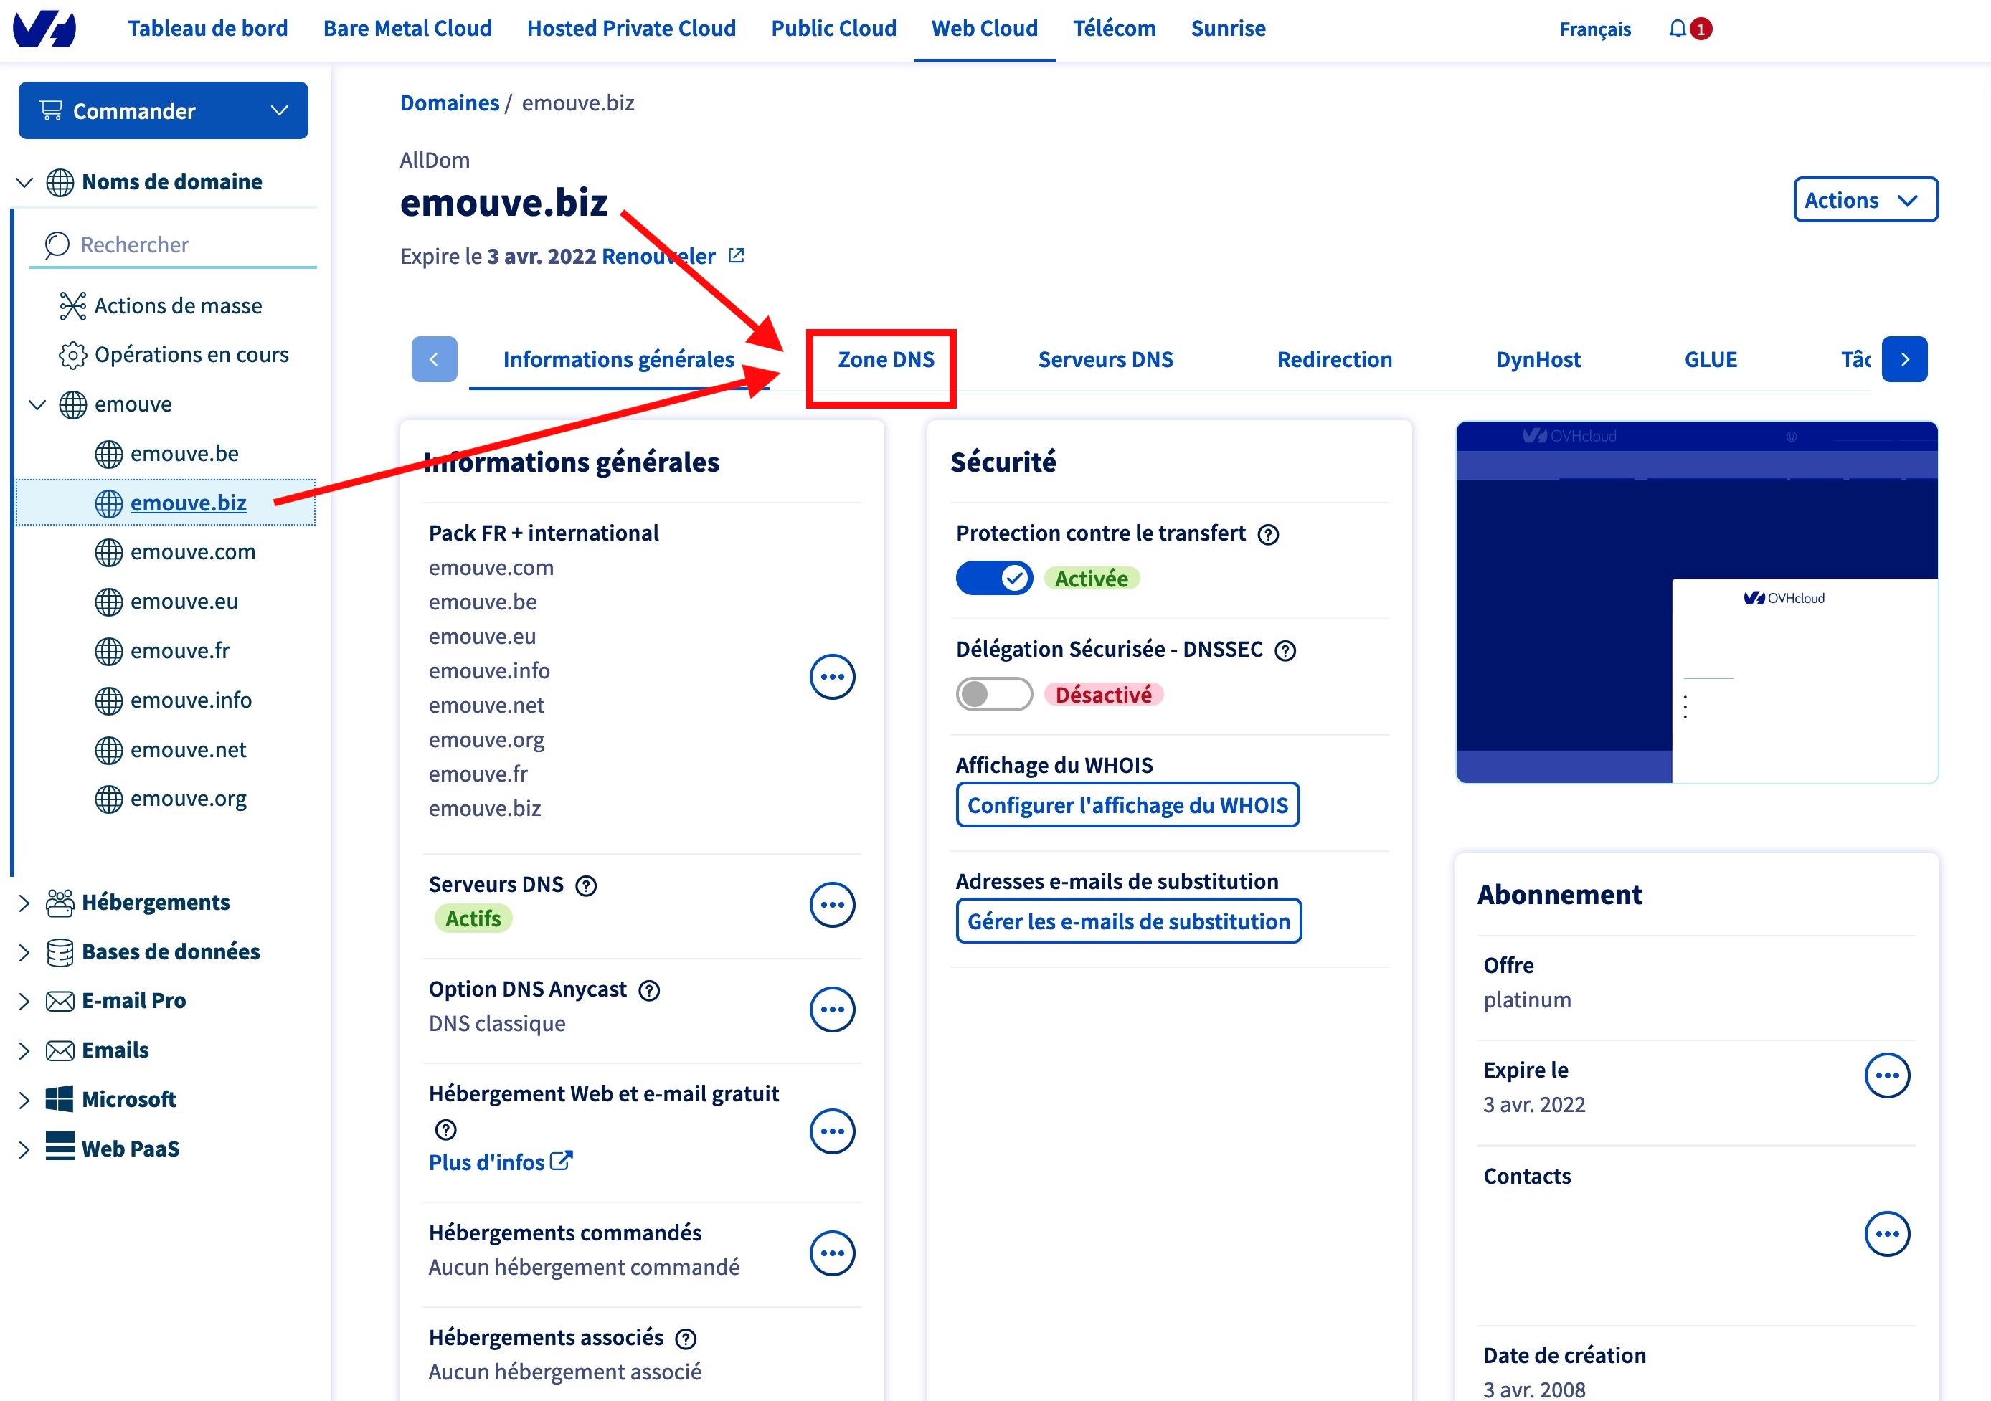Viewport: 1991px width, 1401px height.
Task: Expand Hébergements section
Action: tap(24, 903)
